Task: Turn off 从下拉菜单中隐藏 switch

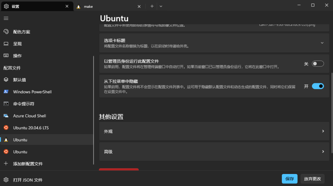Action: click(x=318, y=86)
